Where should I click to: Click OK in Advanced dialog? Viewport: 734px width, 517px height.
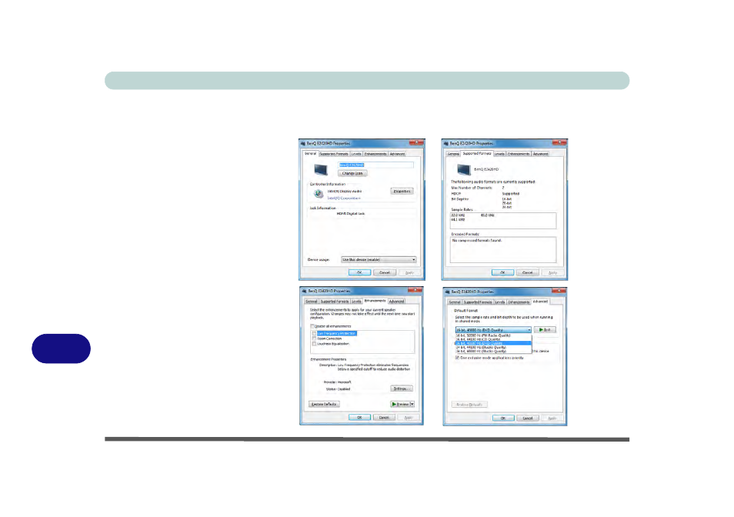click(503, 419)
